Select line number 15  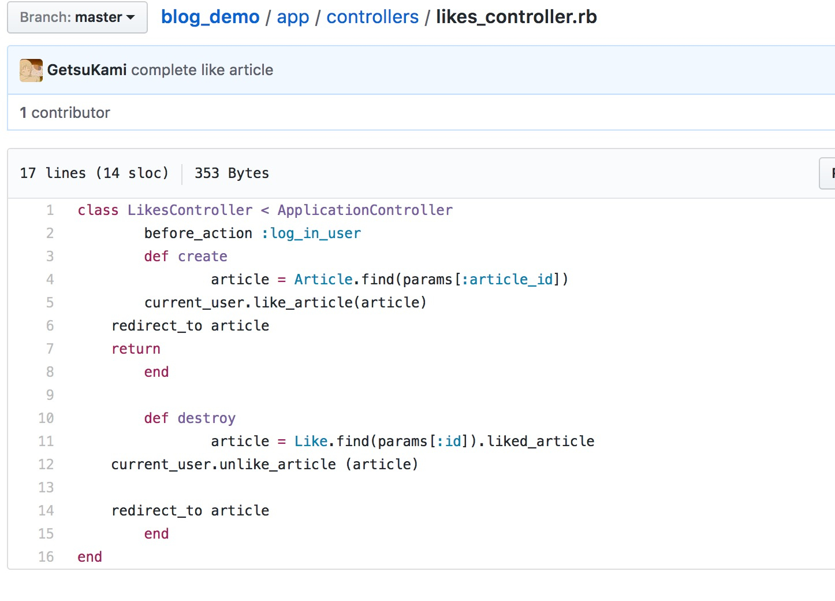(x=46, y=533)
